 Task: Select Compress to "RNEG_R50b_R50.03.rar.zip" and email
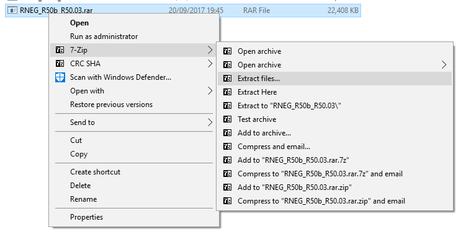click(x=334, y=200)
